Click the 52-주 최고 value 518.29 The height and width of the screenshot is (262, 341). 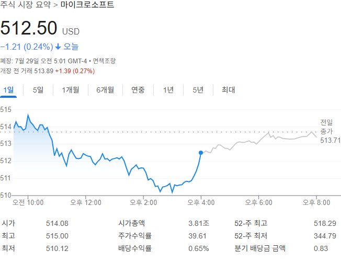(x=325, y=223)
